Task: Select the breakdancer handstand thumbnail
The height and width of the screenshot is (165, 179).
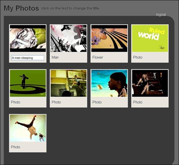Action: pyautogui.click(x=28, y=128)
